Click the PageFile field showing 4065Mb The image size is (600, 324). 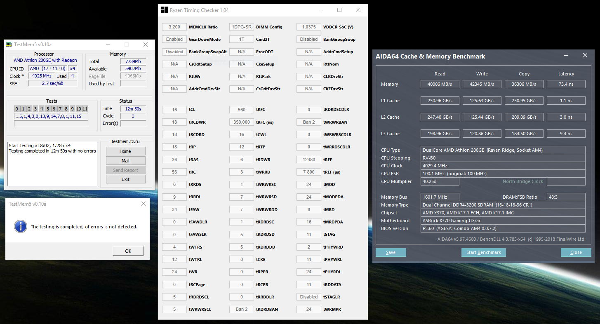coord(133,76)
